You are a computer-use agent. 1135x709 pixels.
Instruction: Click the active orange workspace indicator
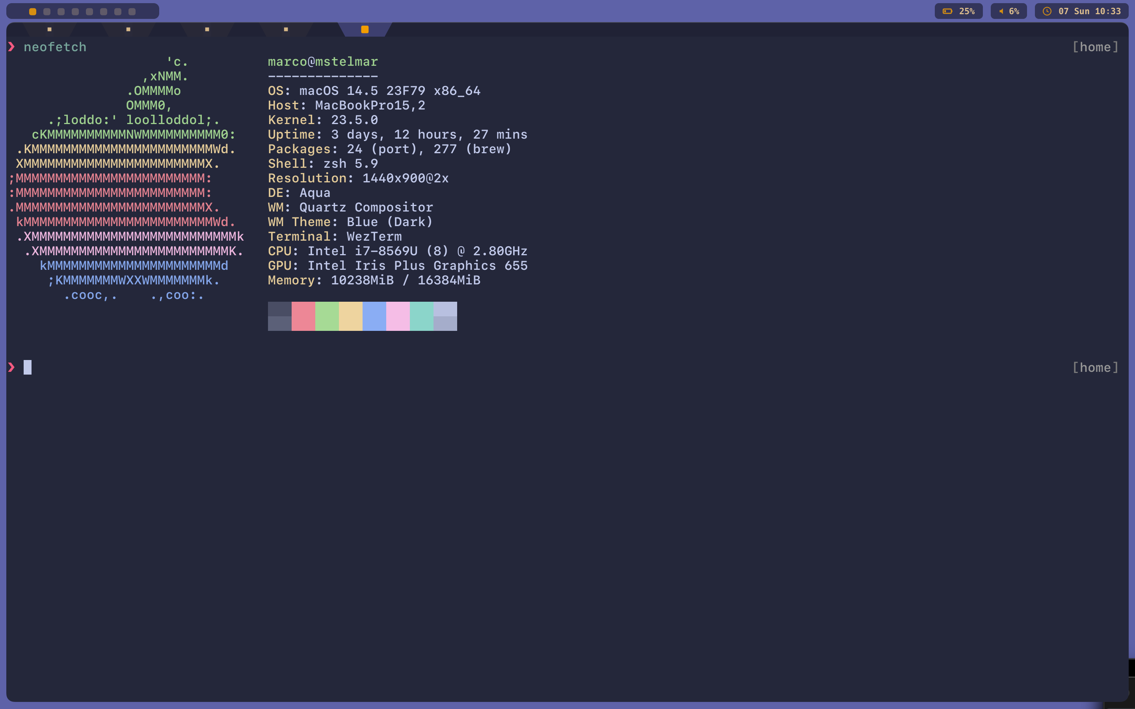[33, 12]
